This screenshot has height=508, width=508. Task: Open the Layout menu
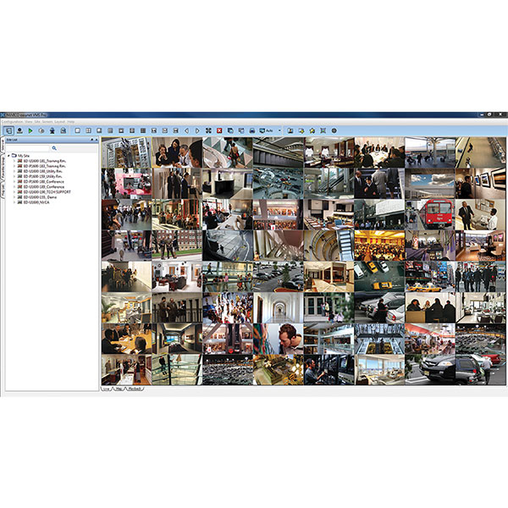click(58, 122)
